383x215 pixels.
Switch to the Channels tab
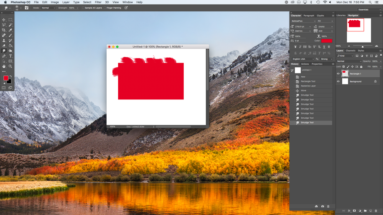pos(350,51)
